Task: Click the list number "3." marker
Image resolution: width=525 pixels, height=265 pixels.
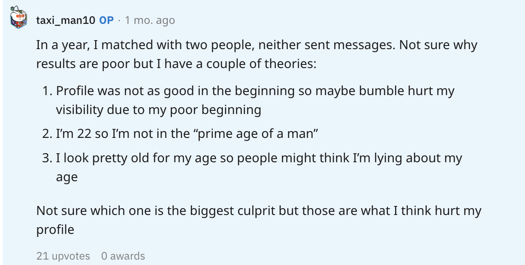Action: coord(47,158)
